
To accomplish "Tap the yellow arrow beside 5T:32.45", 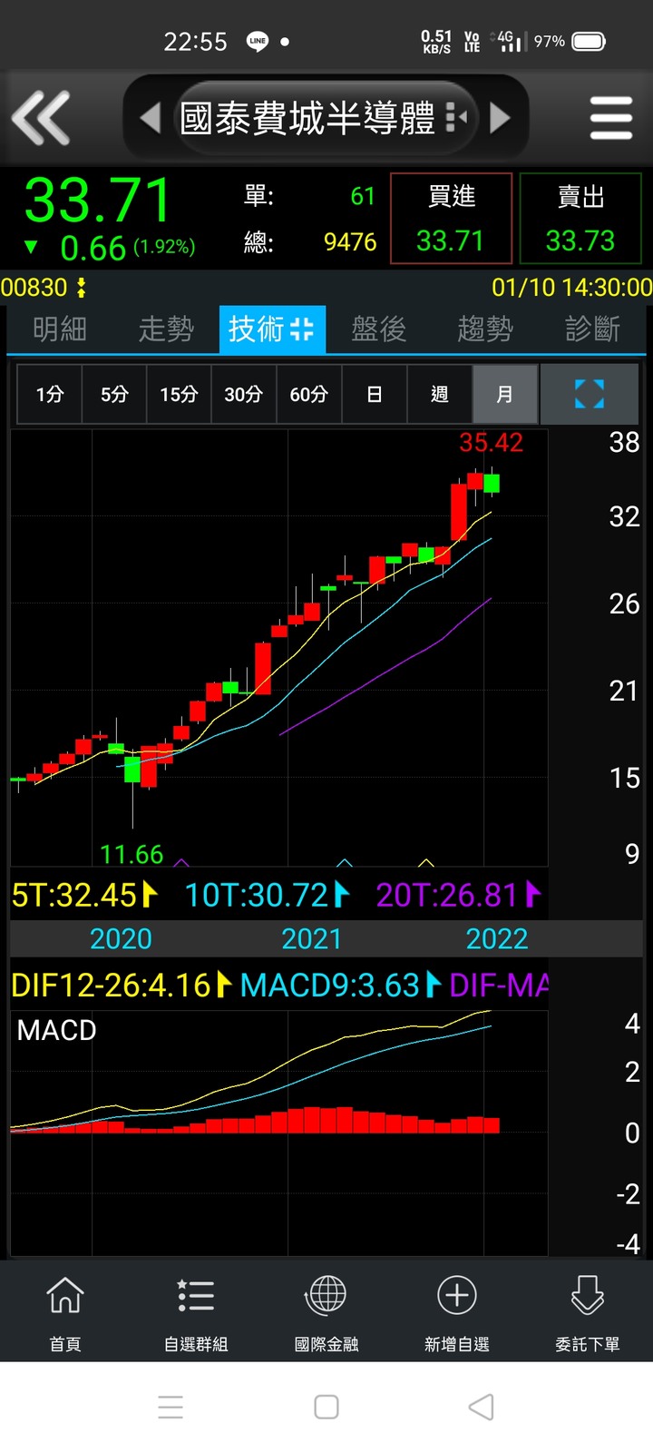I will pos(151,895).
